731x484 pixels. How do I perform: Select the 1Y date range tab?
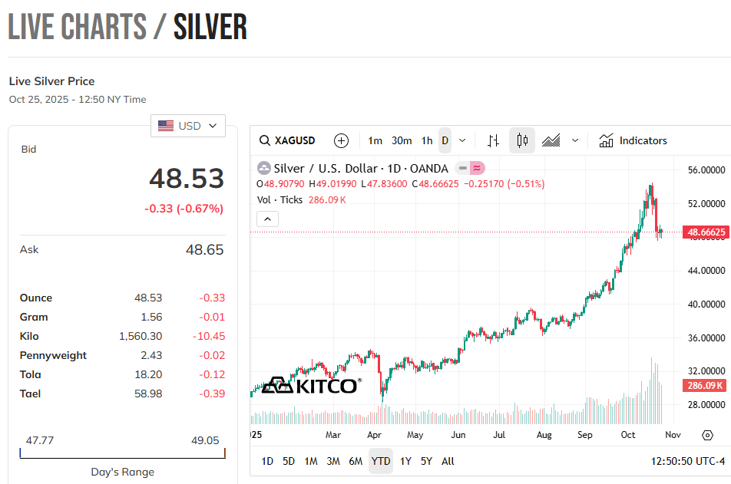pos(405,462)
